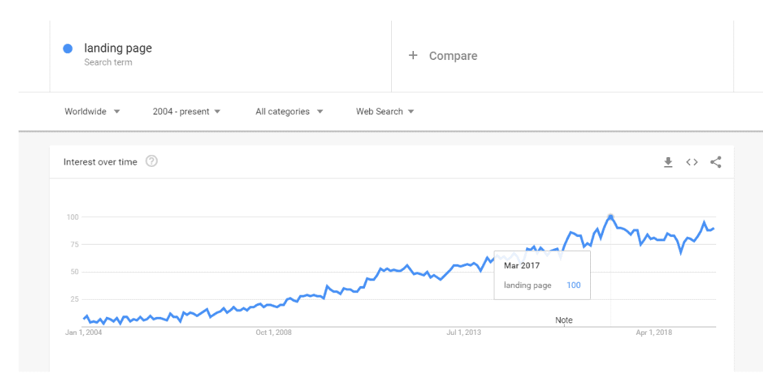Click the Jan 1, 2004 axis label

pos(81,333)
